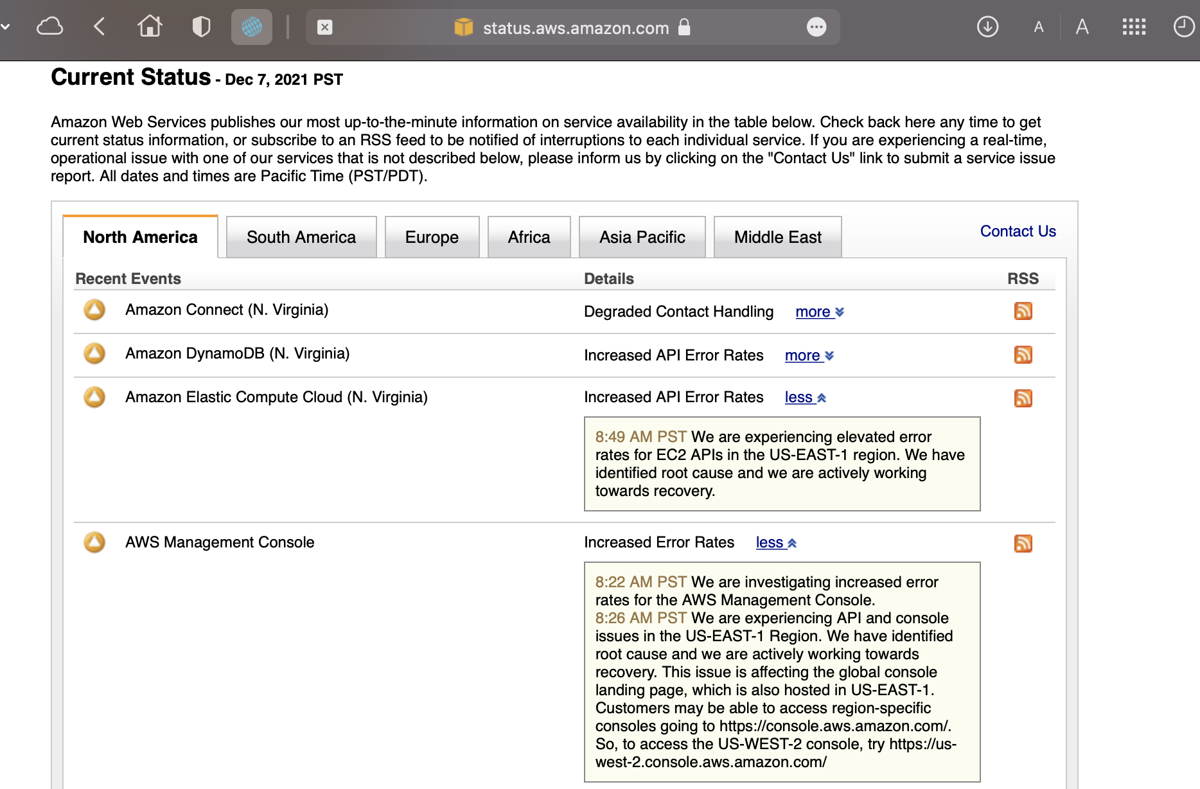Click the Amazon DynamoDB (N. Virginia) text
Viewport: 1200px width, 789px height.
238,353
